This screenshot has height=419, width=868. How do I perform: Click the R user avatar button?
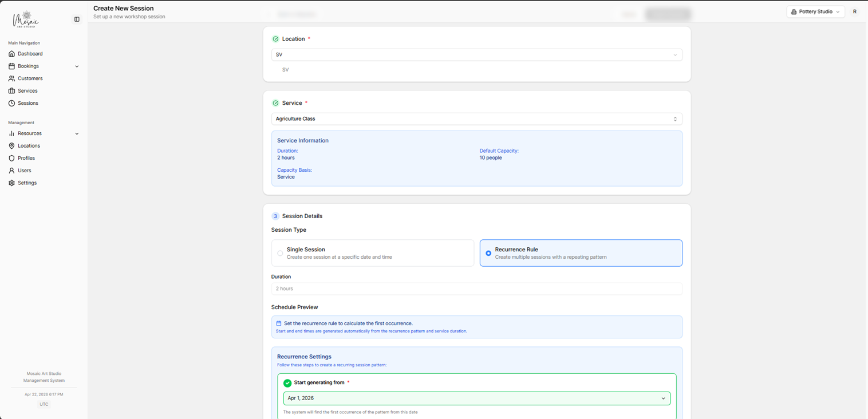coord(855,11)
